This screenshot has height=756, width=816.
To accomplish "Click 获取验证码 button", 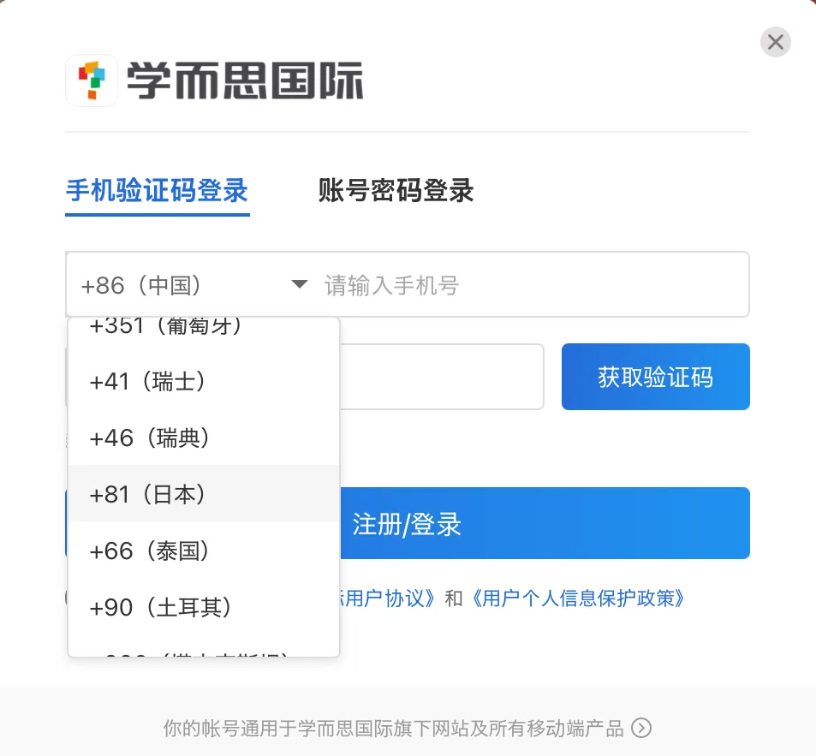I will [x=656, y=377].
